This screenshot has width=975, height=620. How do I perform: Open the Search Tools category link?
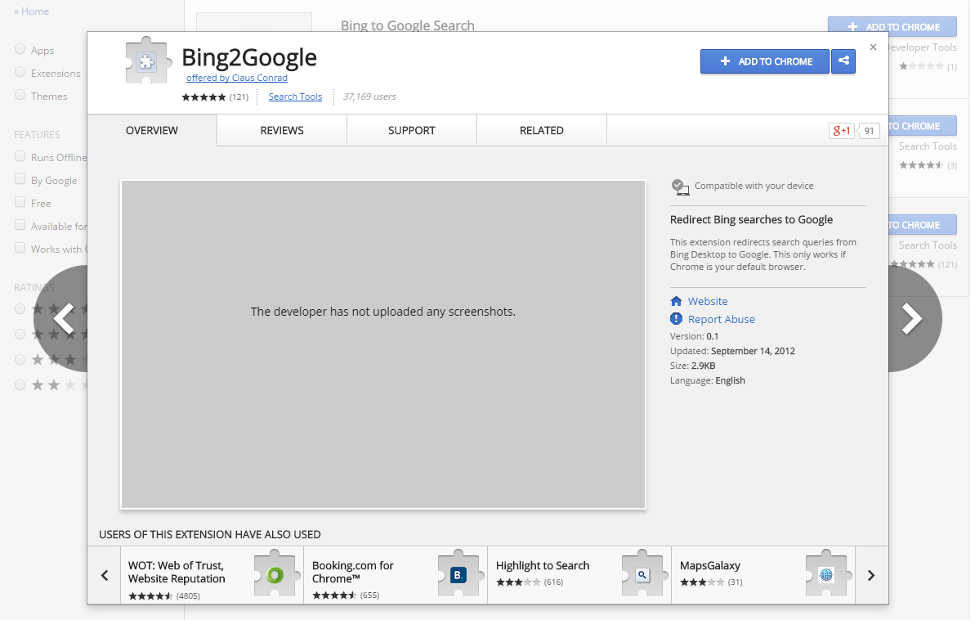295,97
